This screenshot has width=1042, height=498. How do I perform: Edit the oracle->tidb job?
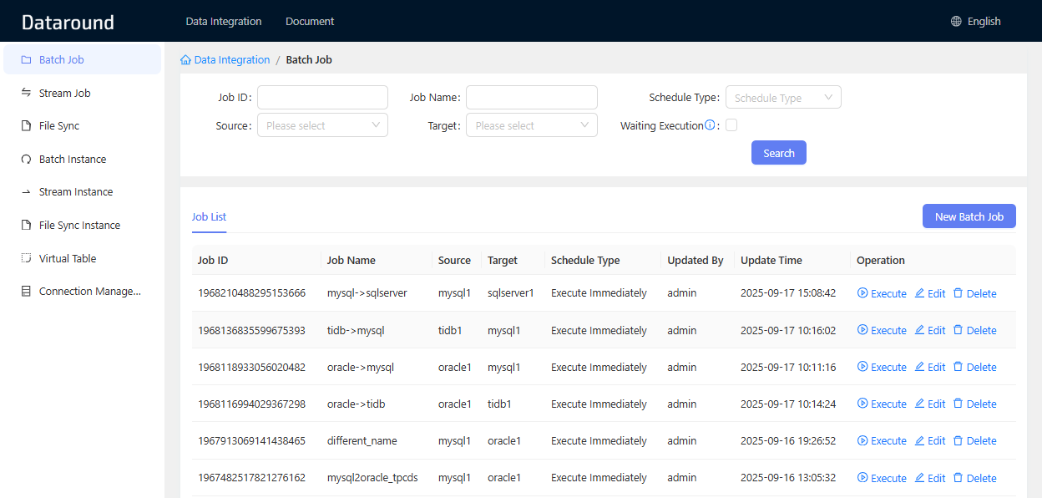pyautogui.click(x=930, y=404)
